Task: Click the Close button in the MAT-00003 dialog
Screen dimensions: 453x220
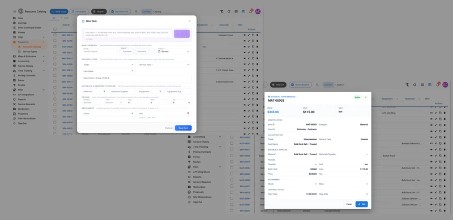Action: click(x=349, y=204)
